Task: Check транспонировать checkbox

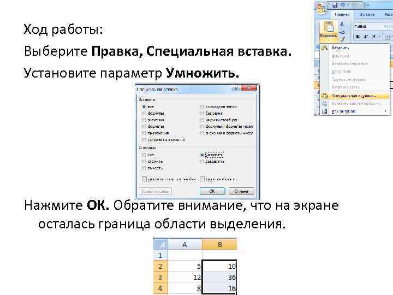Action: click(x=202, y=179)
